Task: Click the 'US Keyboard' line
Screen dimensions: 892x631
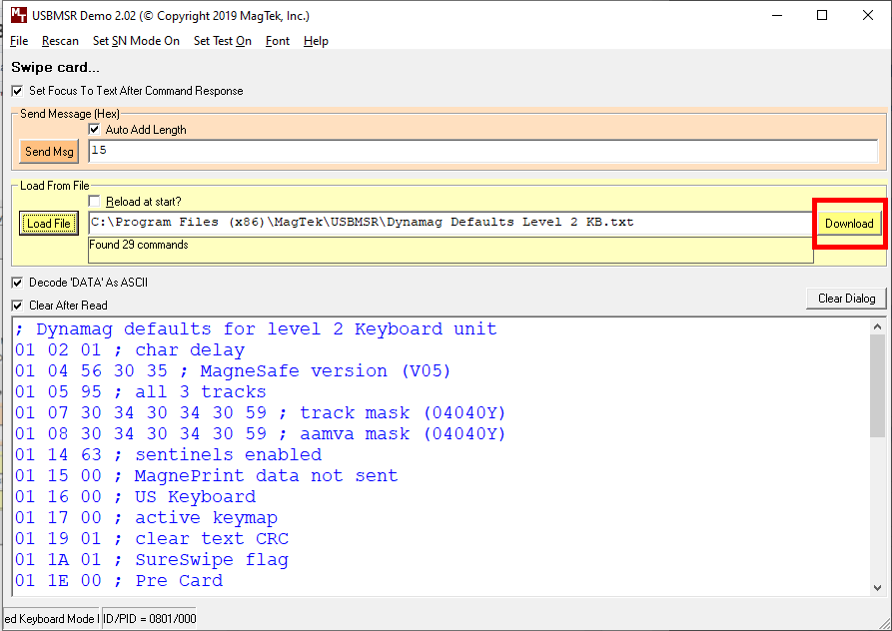Action: click(136, 497)
